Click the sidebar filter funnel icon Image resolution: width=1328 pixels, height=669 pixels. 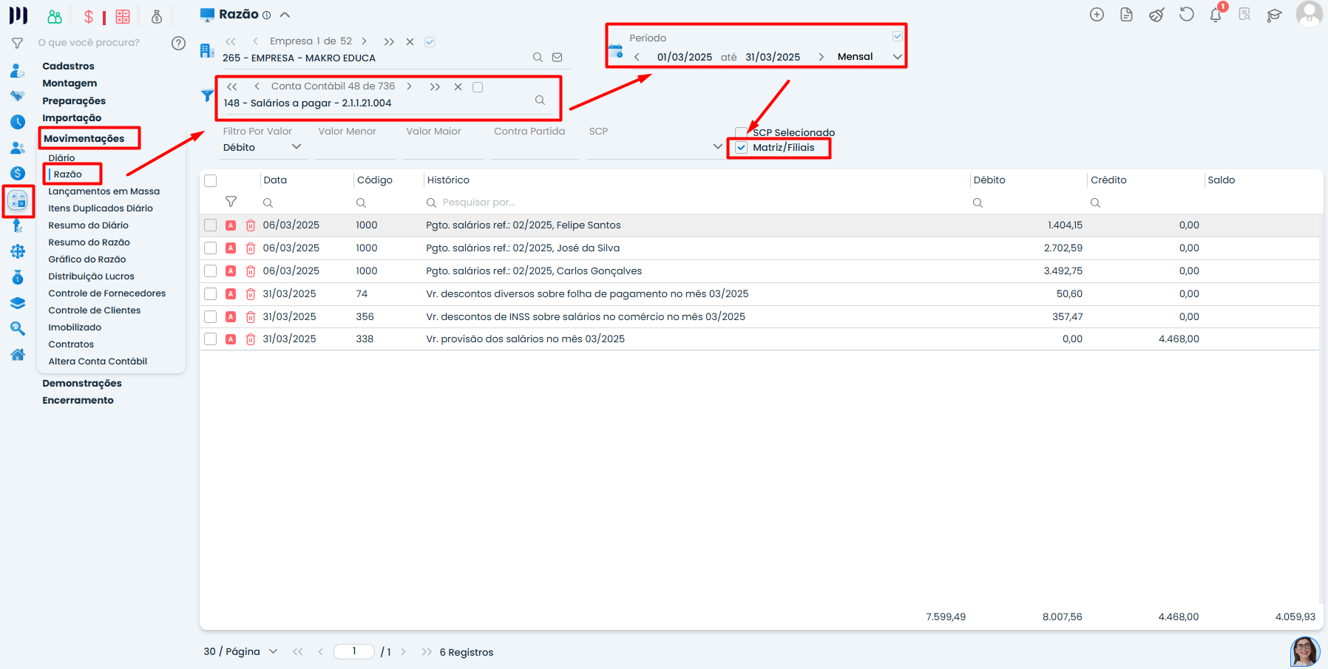pyautogui.click(x=17, y=43)
